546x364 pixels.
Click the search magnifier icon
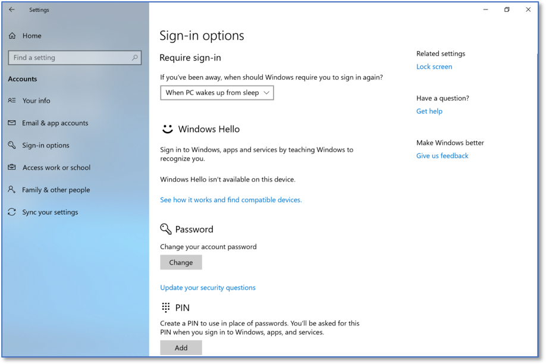pos(135,58)
